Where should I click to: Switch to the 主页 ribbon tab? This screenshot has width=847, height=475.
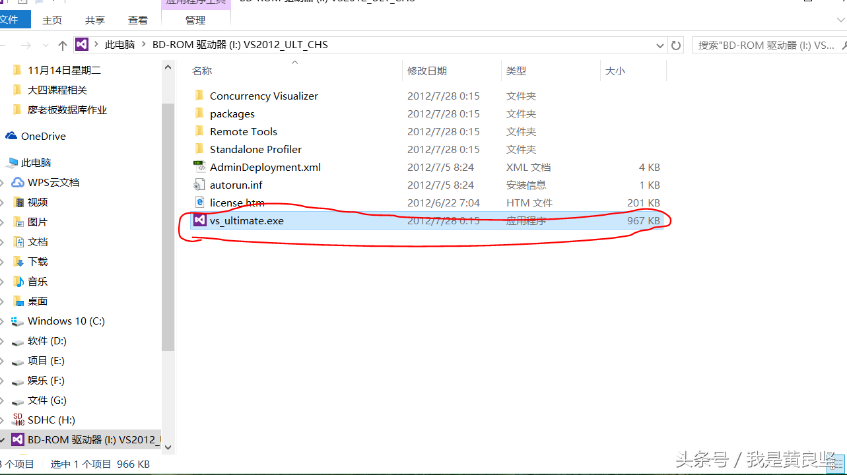point(52,20)
